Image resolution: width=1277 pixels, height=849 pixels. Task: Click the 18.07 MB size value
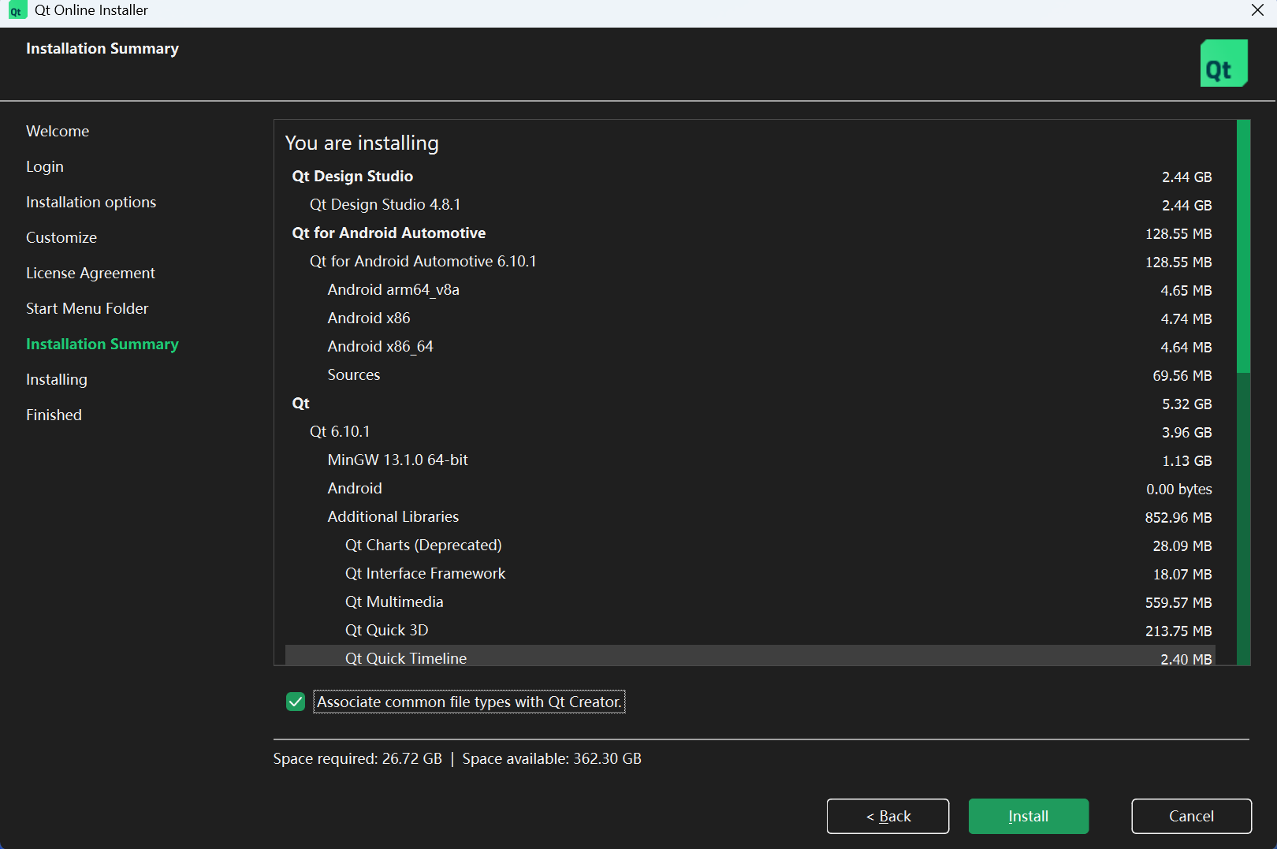point(1182,575)
